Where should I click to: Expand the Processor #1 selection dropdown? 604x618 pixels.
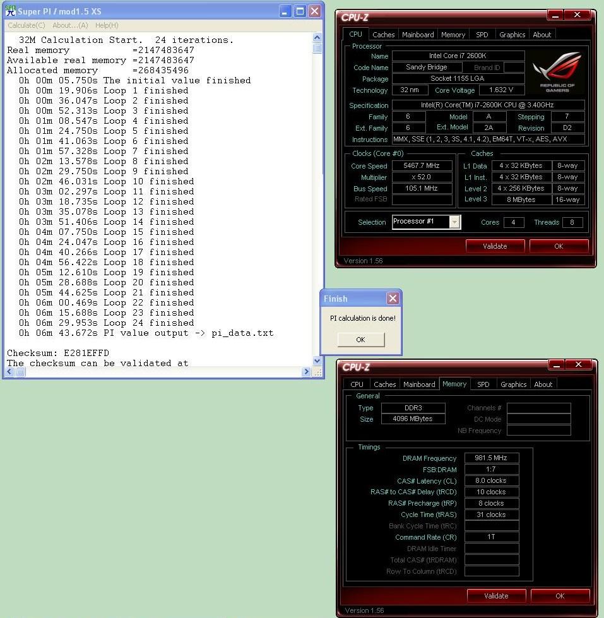click(x=454, y=222)
